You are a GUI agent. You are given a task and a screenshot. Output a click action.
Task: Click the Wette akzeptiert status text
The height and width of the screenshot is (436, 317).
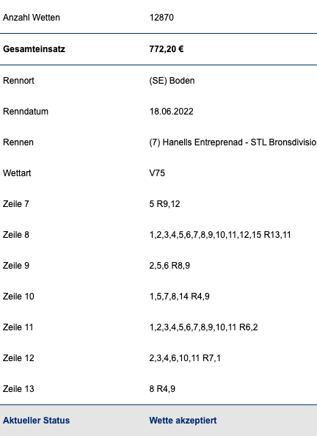(183, 421)
